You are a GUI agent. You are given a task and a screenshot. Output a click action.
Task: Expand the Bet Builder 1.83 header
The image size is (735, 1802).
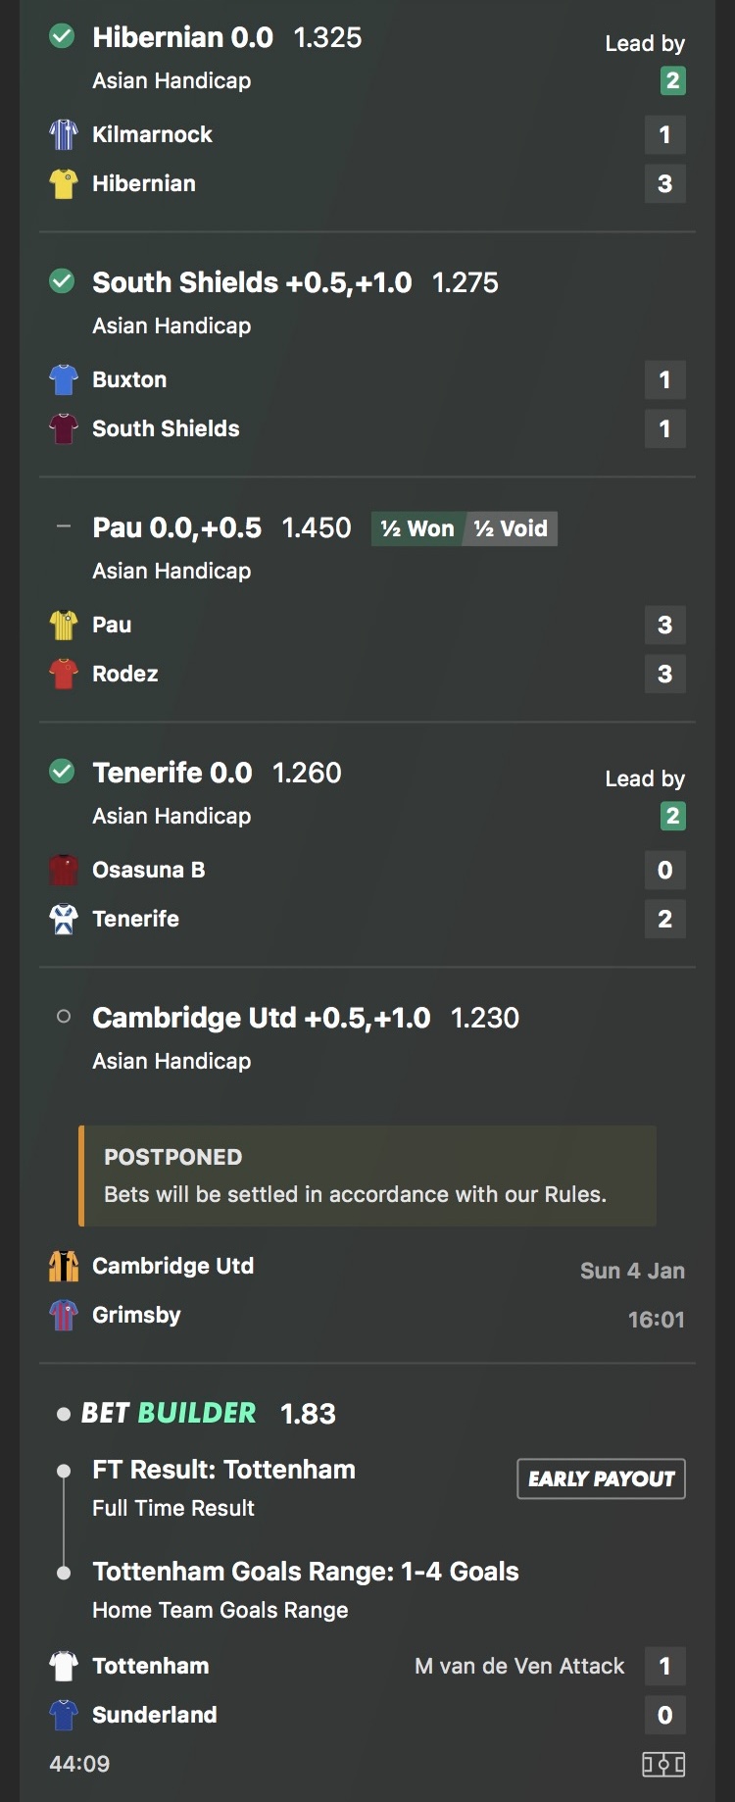click(196, 1413)
